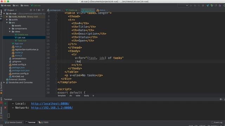
Task: Click the purple revert/undo icon in toolbar
Action: coord(220,6)
